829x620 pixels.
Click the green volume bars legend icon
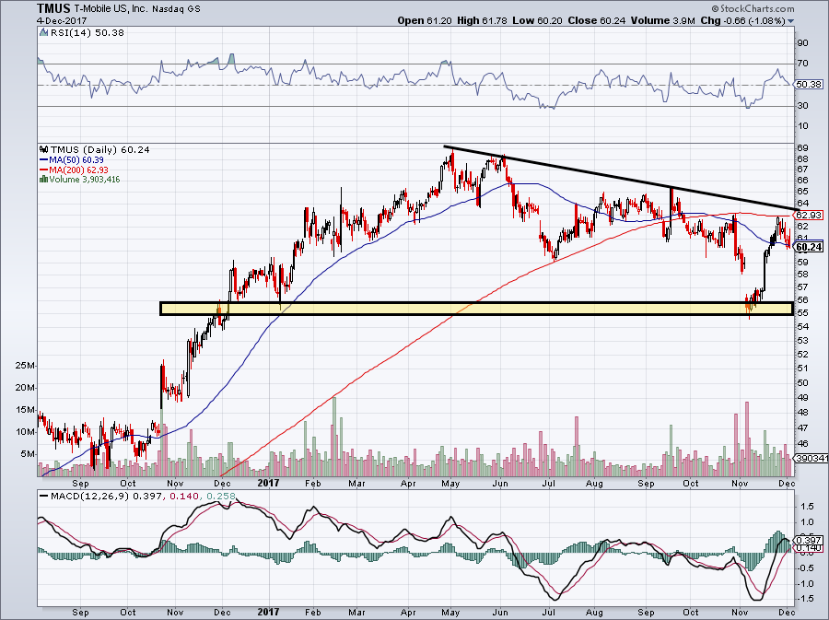(43, 179)
